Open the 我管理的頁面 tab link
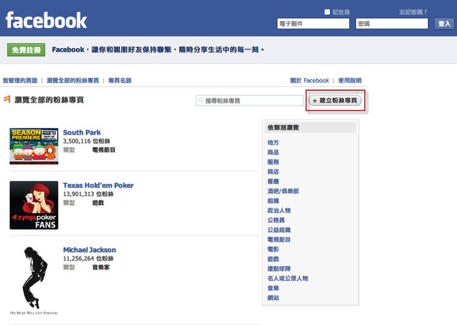Viewport: 457px width, 325px height. click(x=20, y=81)
